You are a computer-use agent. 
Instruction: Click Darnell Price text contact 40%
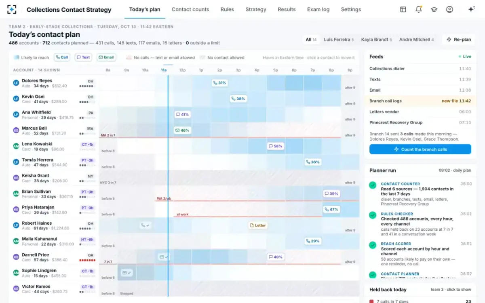click(275, 257)
